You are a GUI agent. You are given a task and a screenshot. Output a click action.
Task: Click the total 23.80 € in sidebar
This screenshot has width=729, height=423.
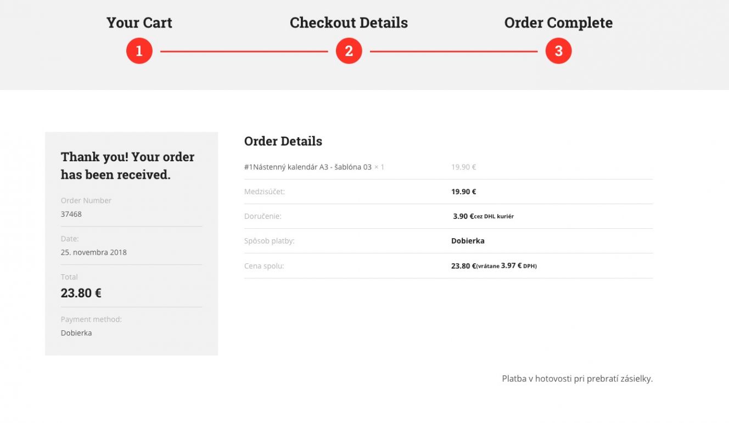tap(81, 293)
